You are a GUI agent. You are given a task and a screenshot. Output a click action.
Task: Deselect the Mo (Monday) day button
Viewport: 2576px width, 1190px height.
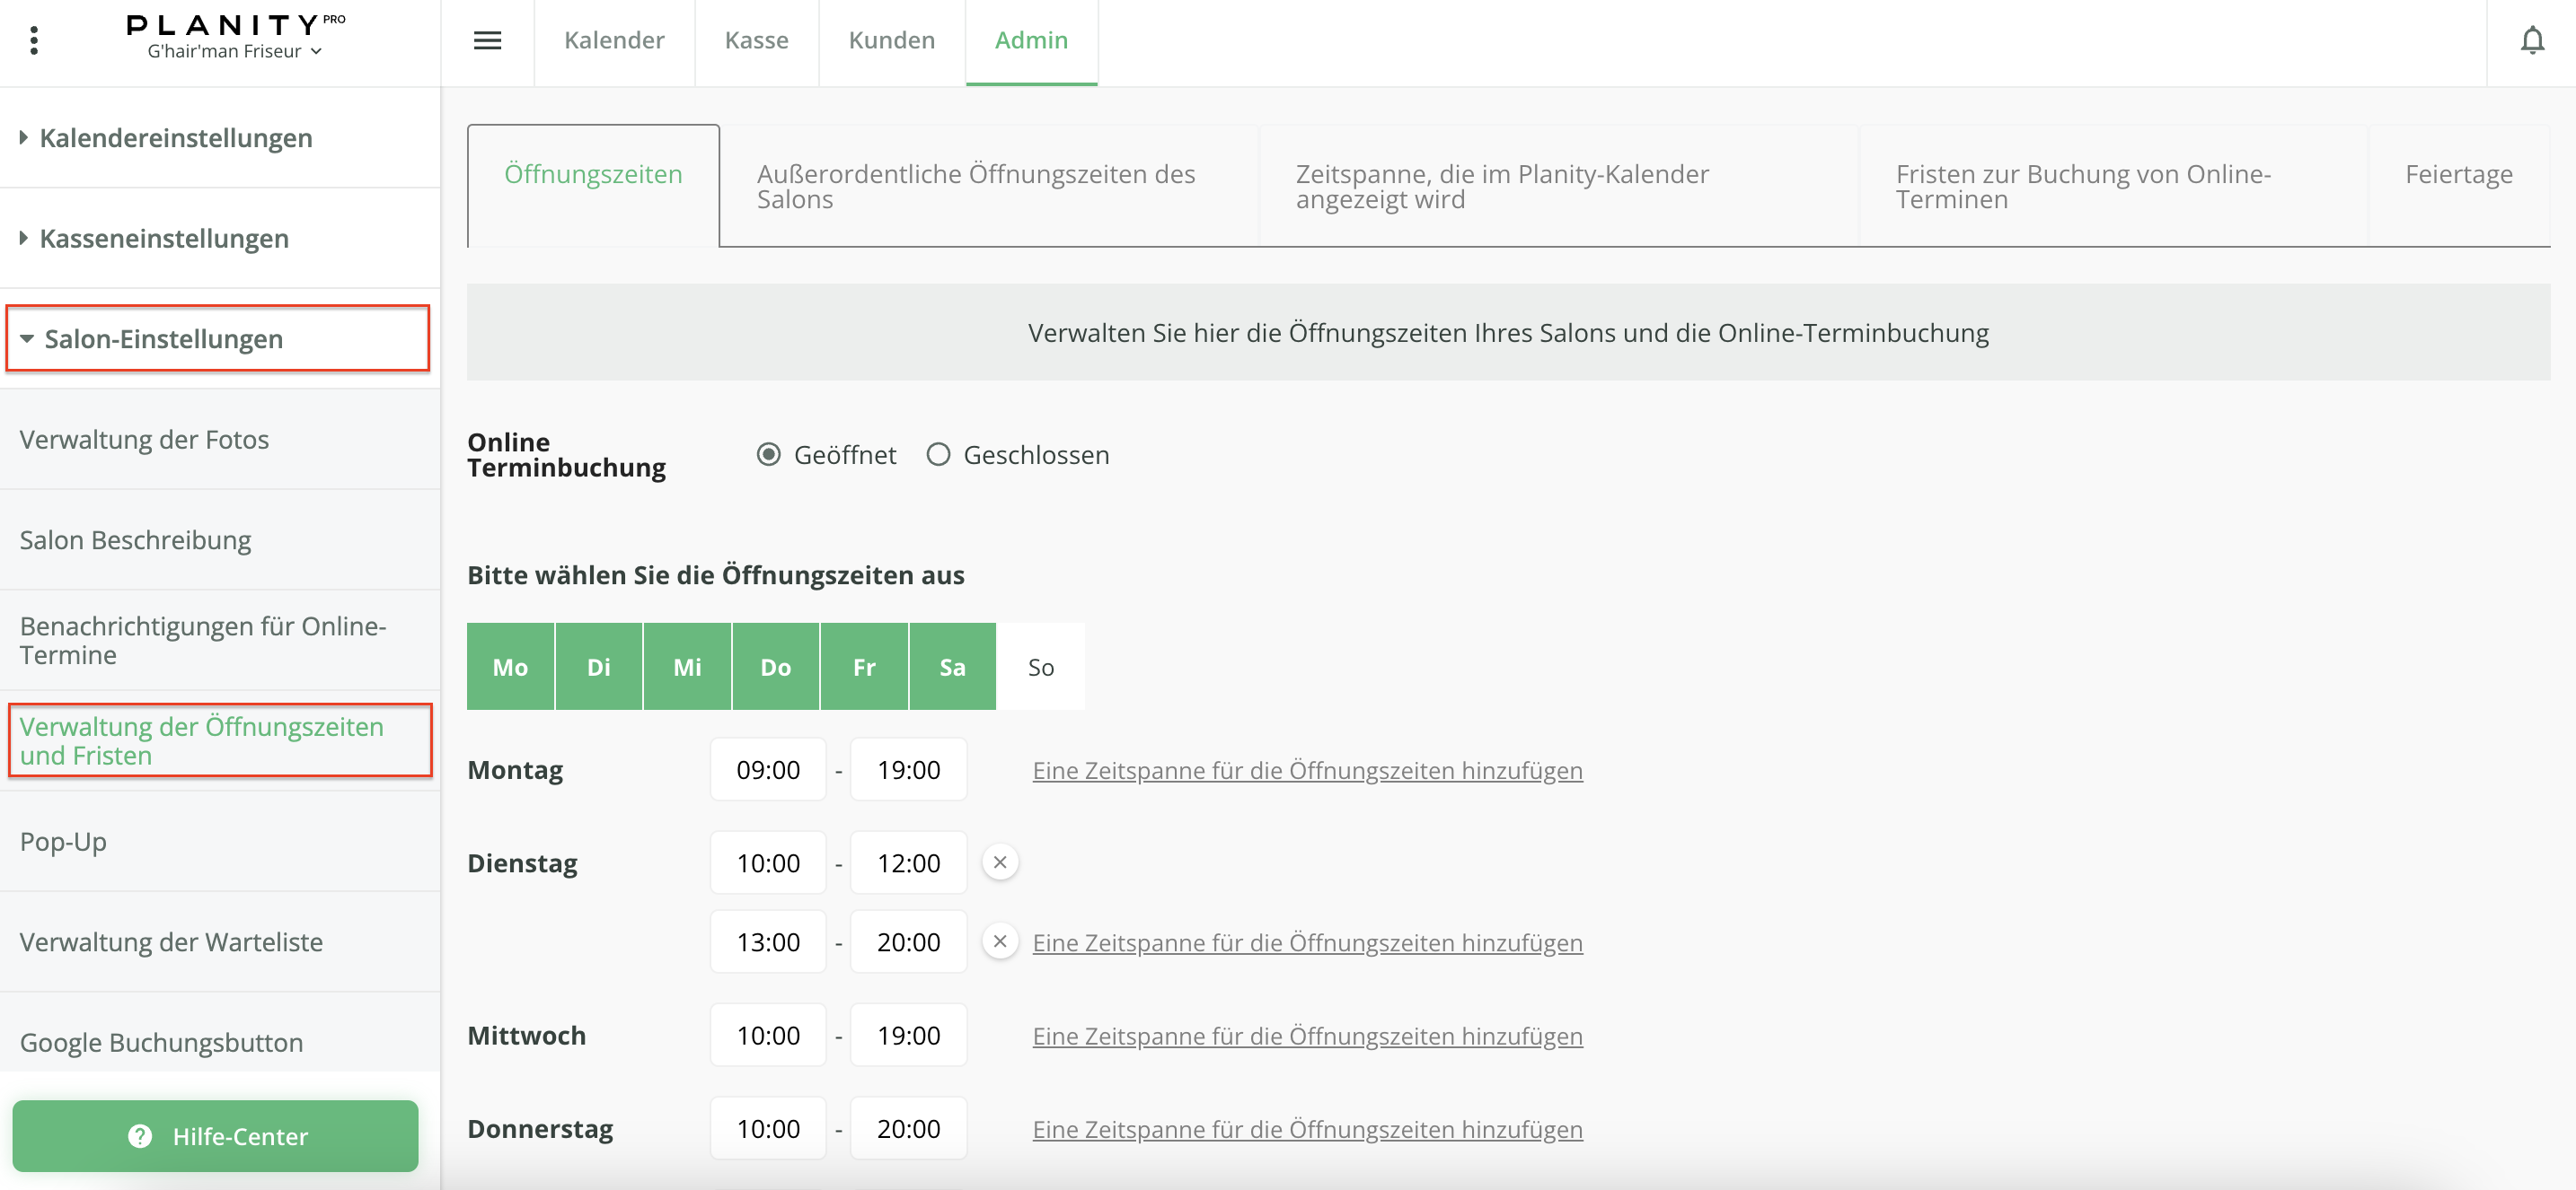coord(510,667)
